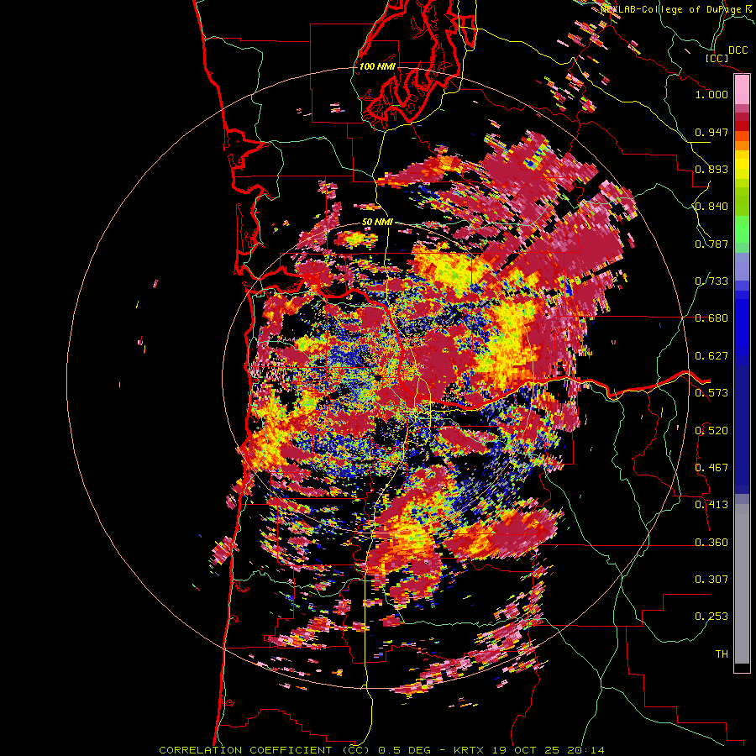Click the 50 NMI range ring label
Screen dimensions: 756x756
(377, 223)
